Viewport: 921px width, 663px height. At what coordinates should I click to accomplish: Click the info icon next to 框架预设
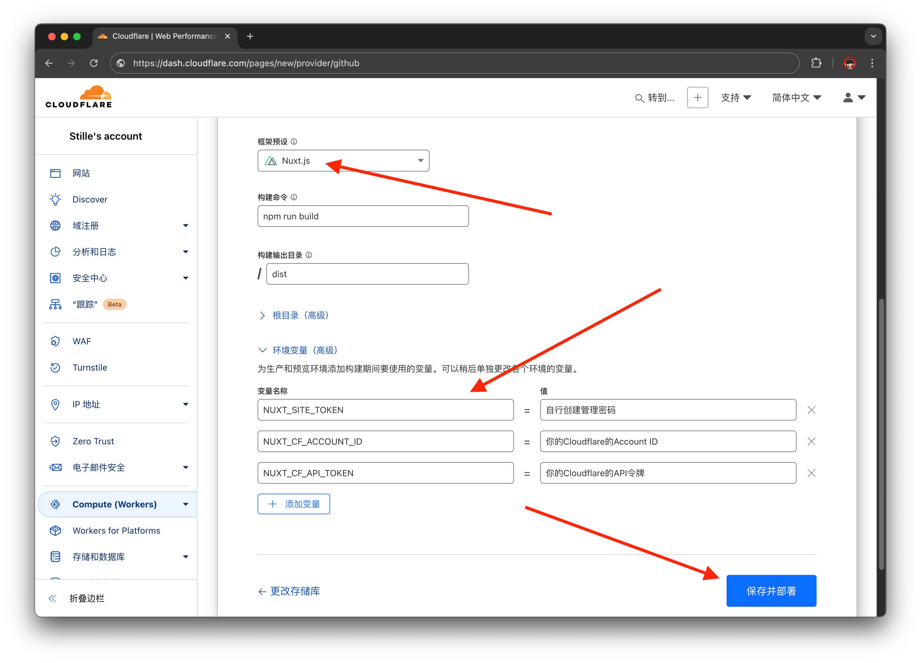294,142
